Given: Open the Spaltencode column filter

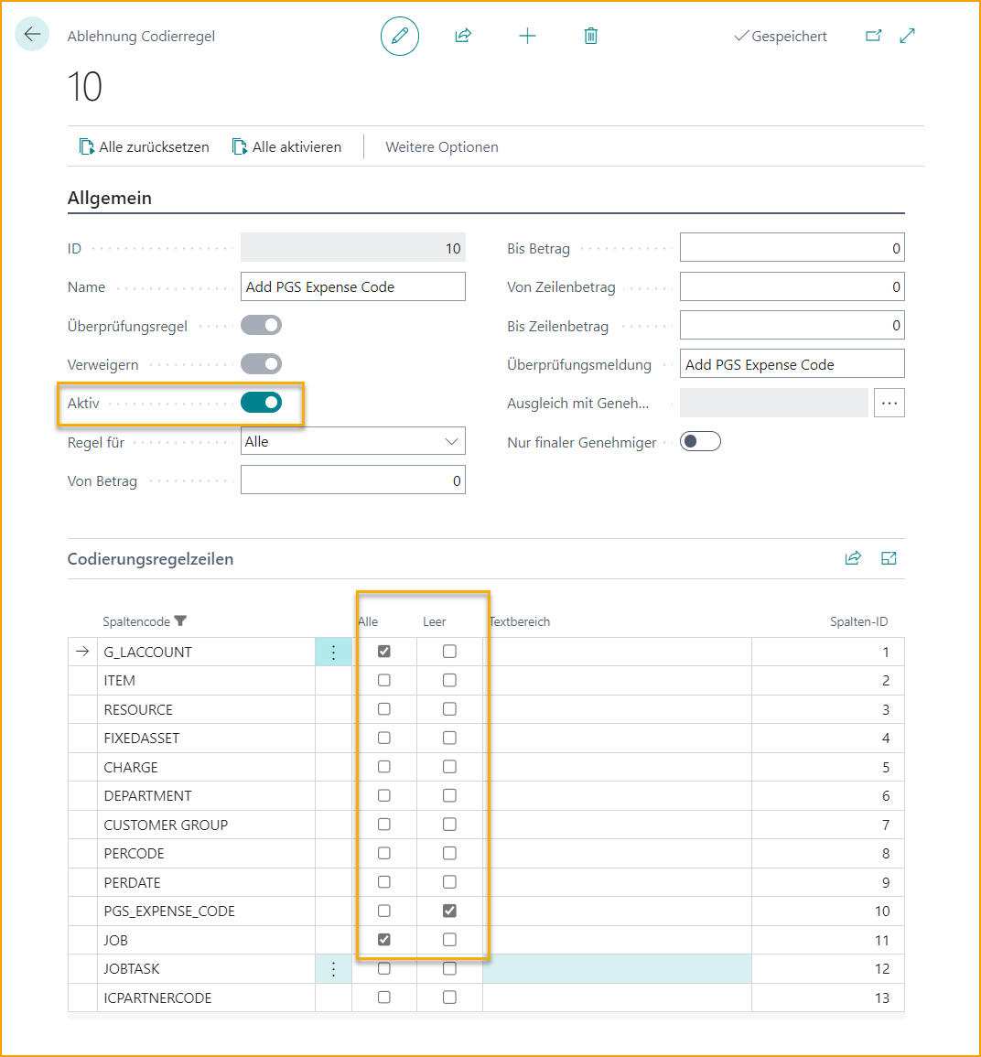Looking at the screenshot, I should [180, 621].
